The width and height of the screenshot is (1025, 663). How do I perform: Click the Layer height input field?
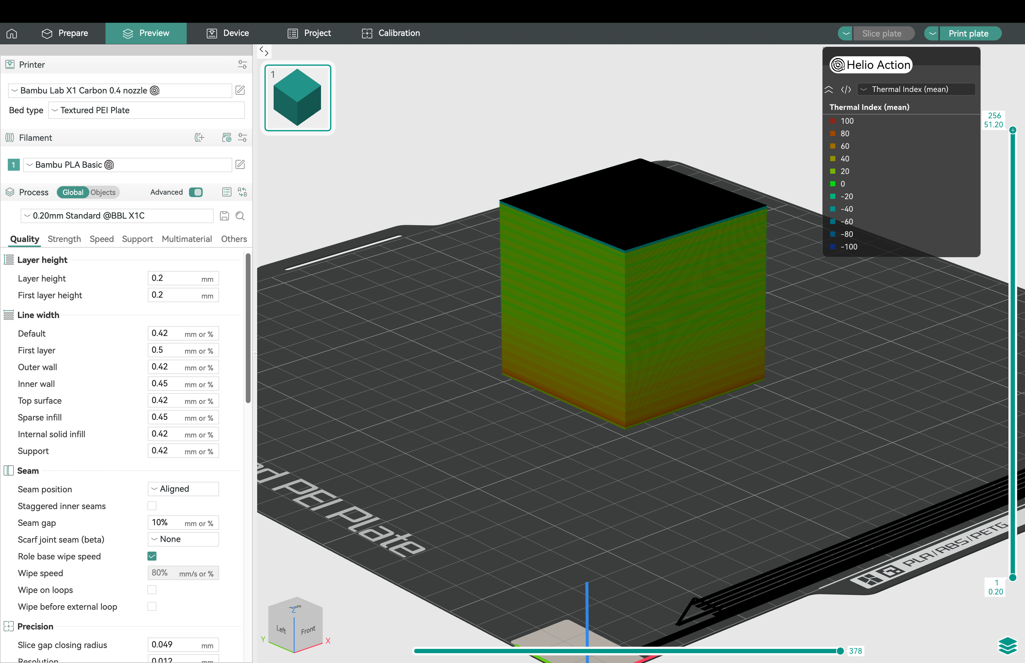tap(183, 278)
